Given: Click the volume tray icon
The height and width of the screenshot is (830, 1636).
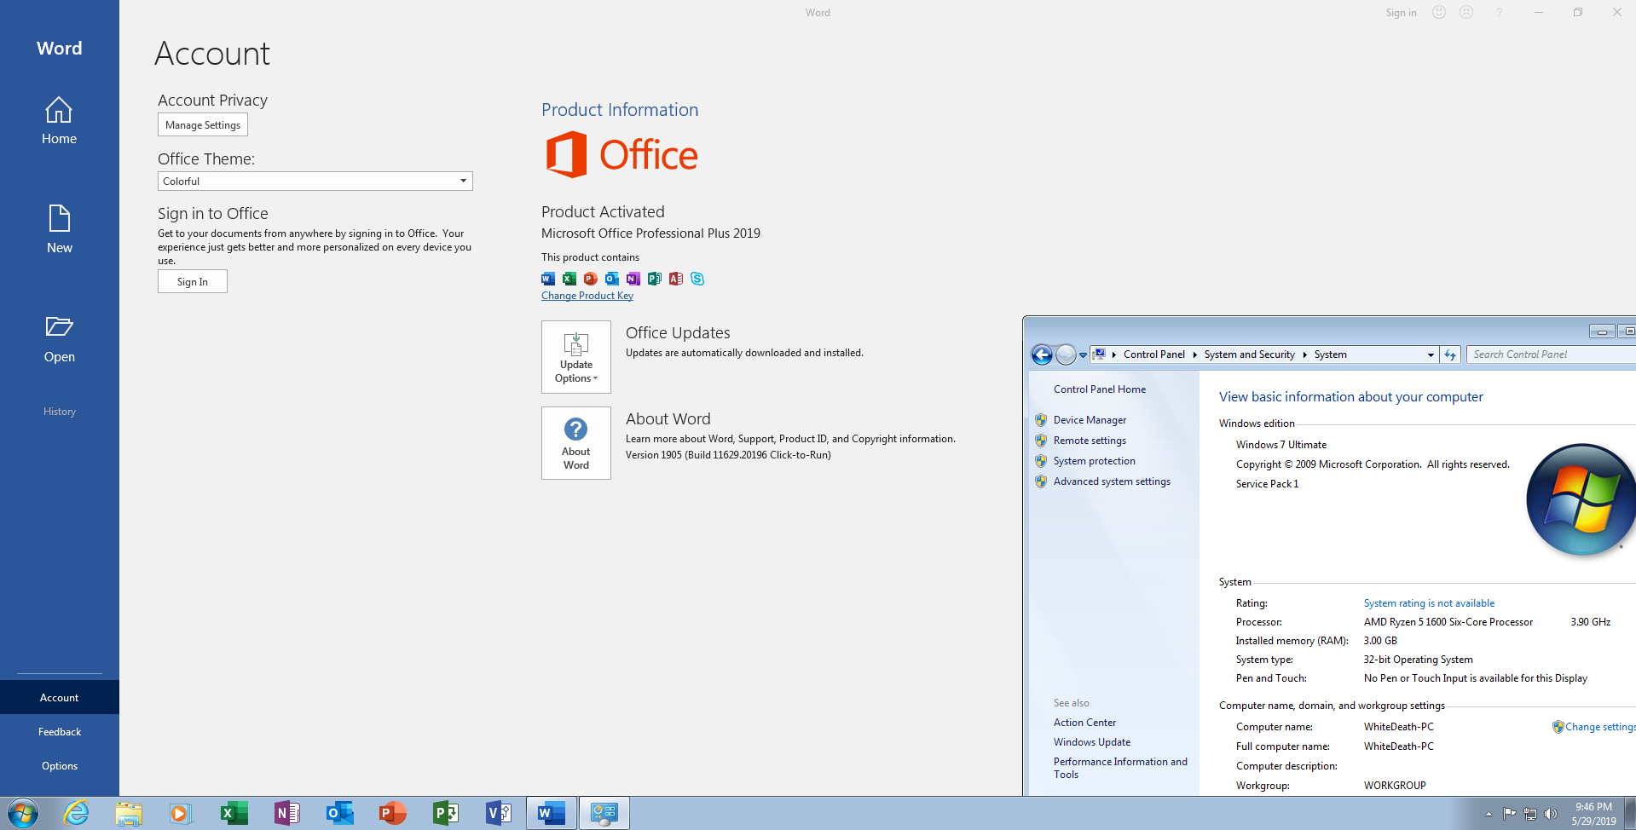Looking at the screenshot, I should tap(1551, 814).
